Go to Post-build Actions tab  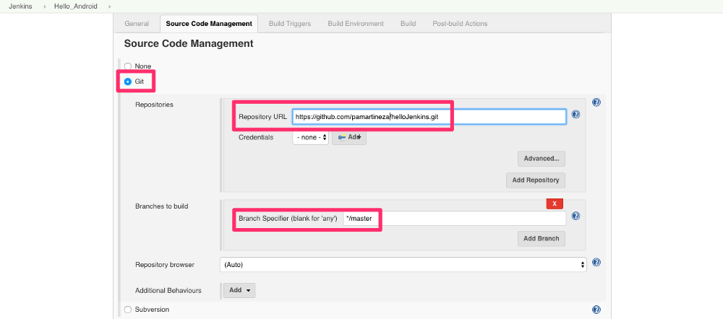point(460,24)
